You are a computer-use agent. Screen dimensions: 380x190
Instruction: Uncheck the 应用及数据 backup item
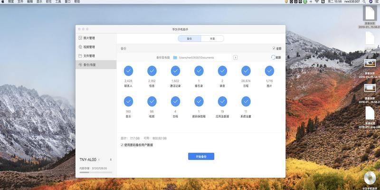pos(222,101)
